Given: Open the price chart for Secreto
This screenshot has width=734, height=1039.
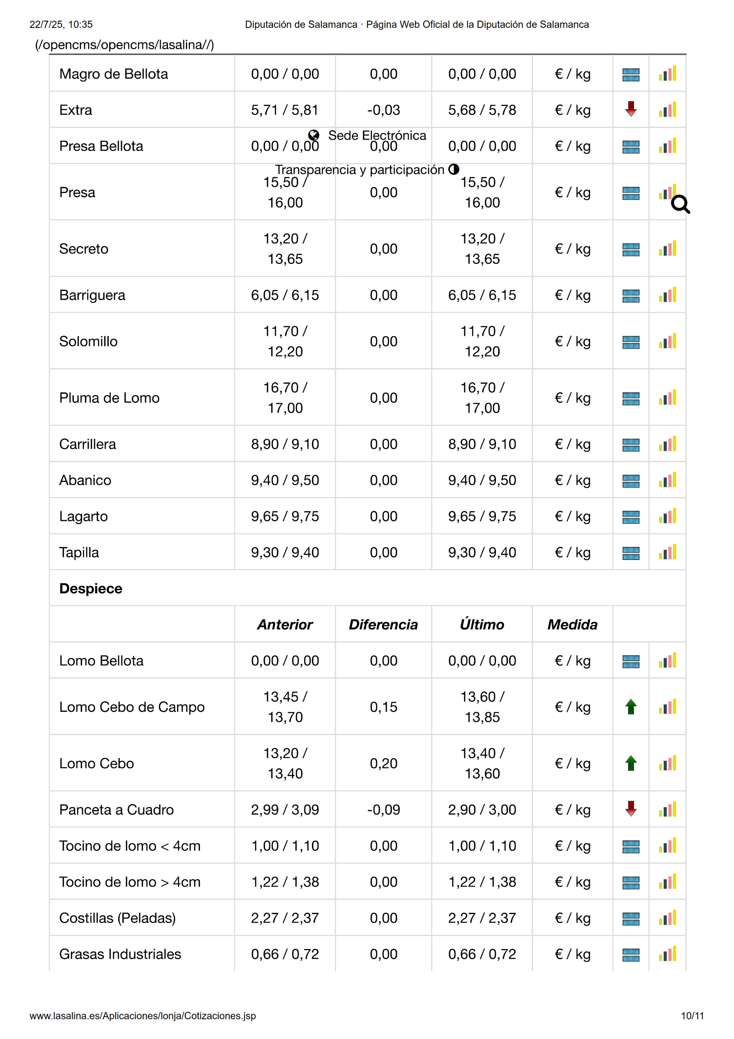Looking at the screenshot, I should pos(667,249).
